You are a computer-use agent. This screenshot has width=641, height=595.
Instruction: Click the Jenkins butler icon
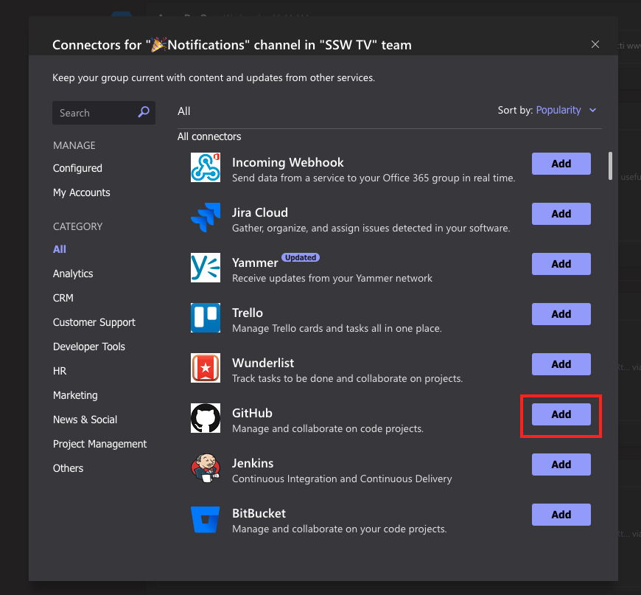pos(206,468)
